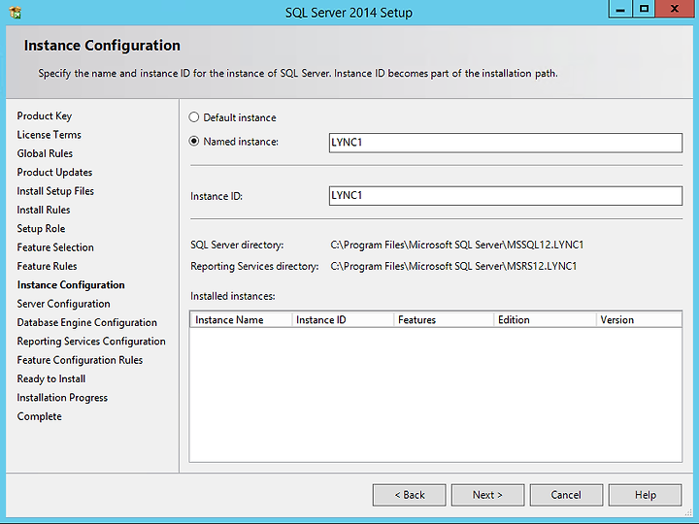The height and width of the screenshot is (524, 699).
Task: Click the Reporting Services directory path MSRS12.LYNC1
Action: pos(453,266)
